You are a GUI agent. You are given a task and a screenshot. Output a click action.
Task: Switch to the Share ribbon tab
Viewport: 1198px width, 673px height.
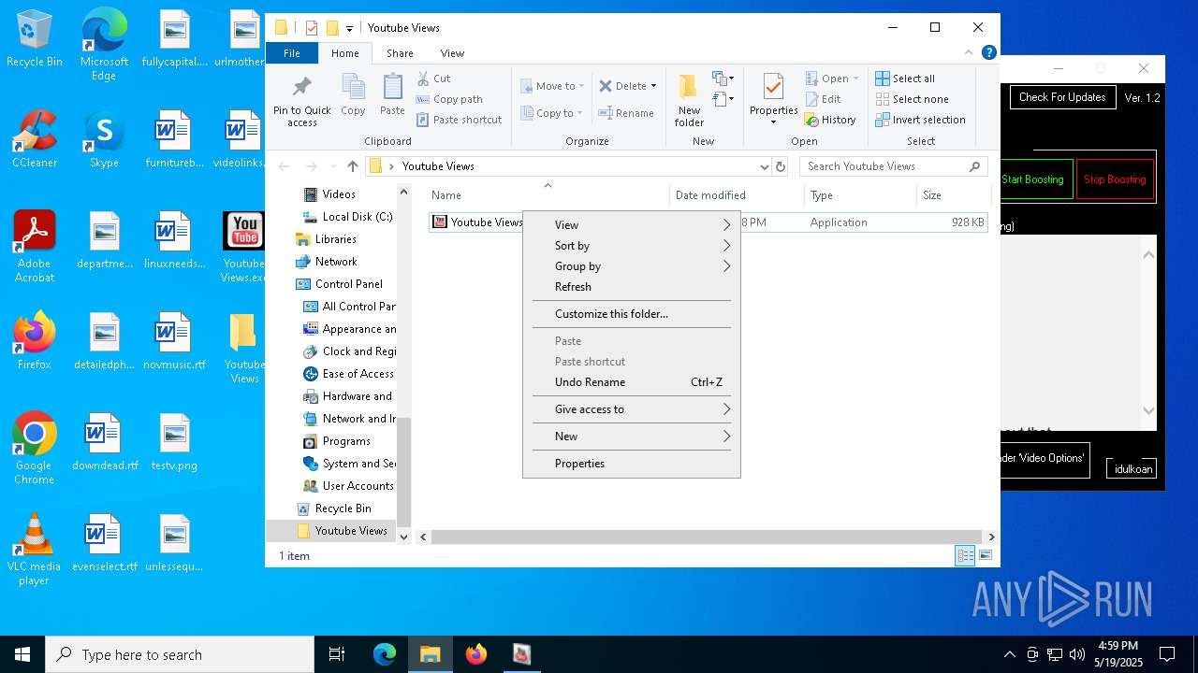point(400,53)
